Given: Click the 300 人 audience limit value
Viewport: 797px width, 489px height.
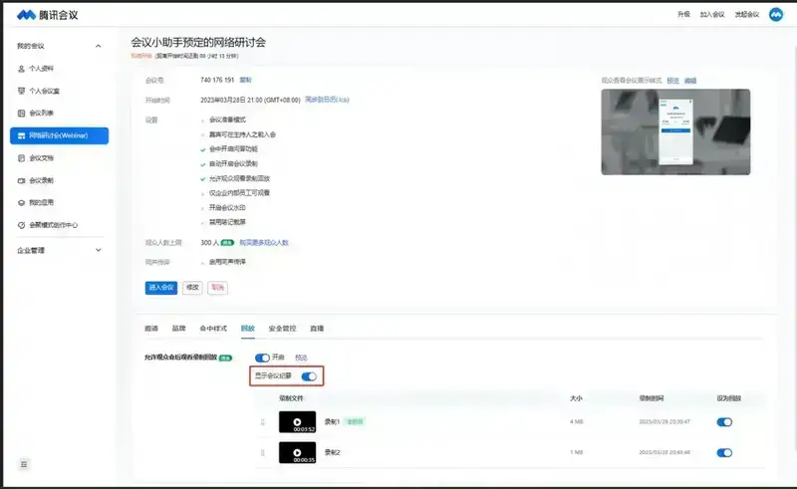Looking at the screenshot, I should click(209, 243).
